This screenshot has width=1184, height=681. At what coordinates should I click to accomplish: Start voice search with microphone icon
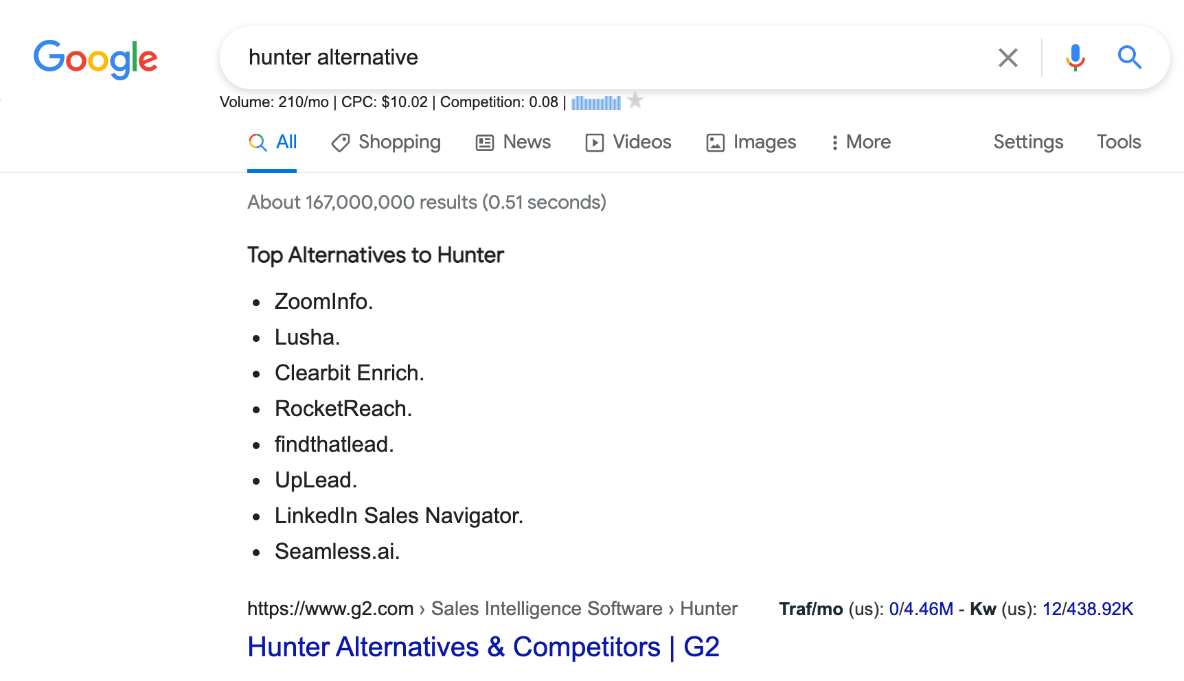1075,58
